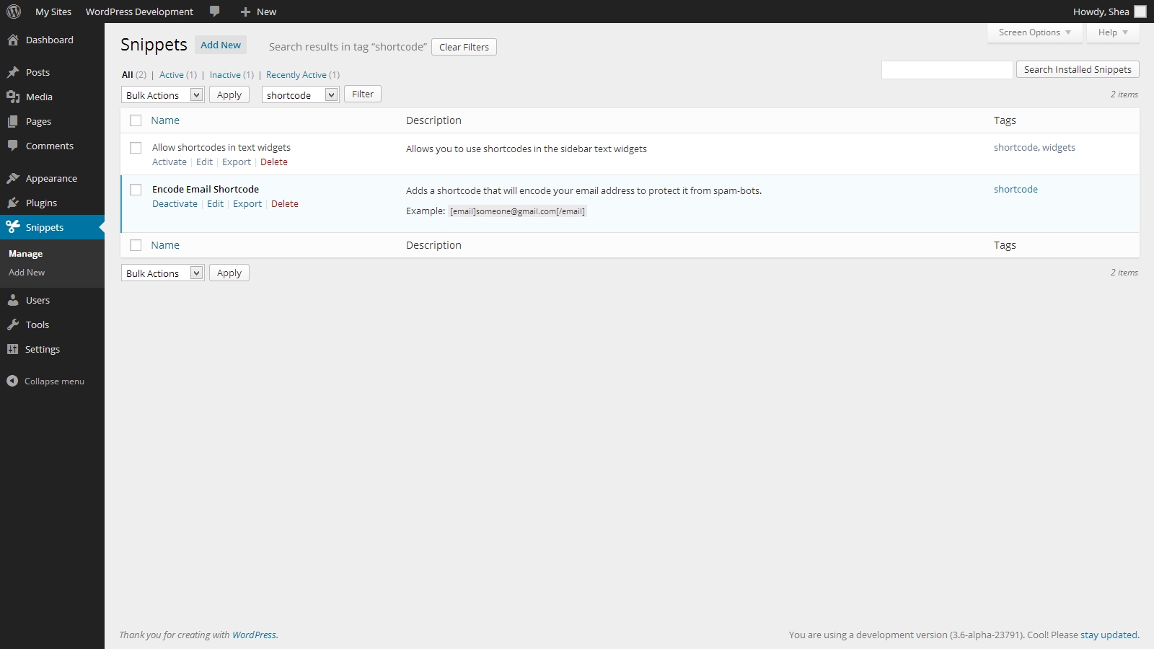This screenshot has width=1154, height=649.
Task: Click the Dashboard house icon
Action: click(13, 40)
